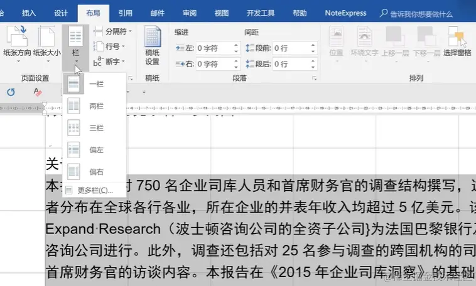Increase 段后 spacing with up arrow
476x286 pixels.
(313, 61)
